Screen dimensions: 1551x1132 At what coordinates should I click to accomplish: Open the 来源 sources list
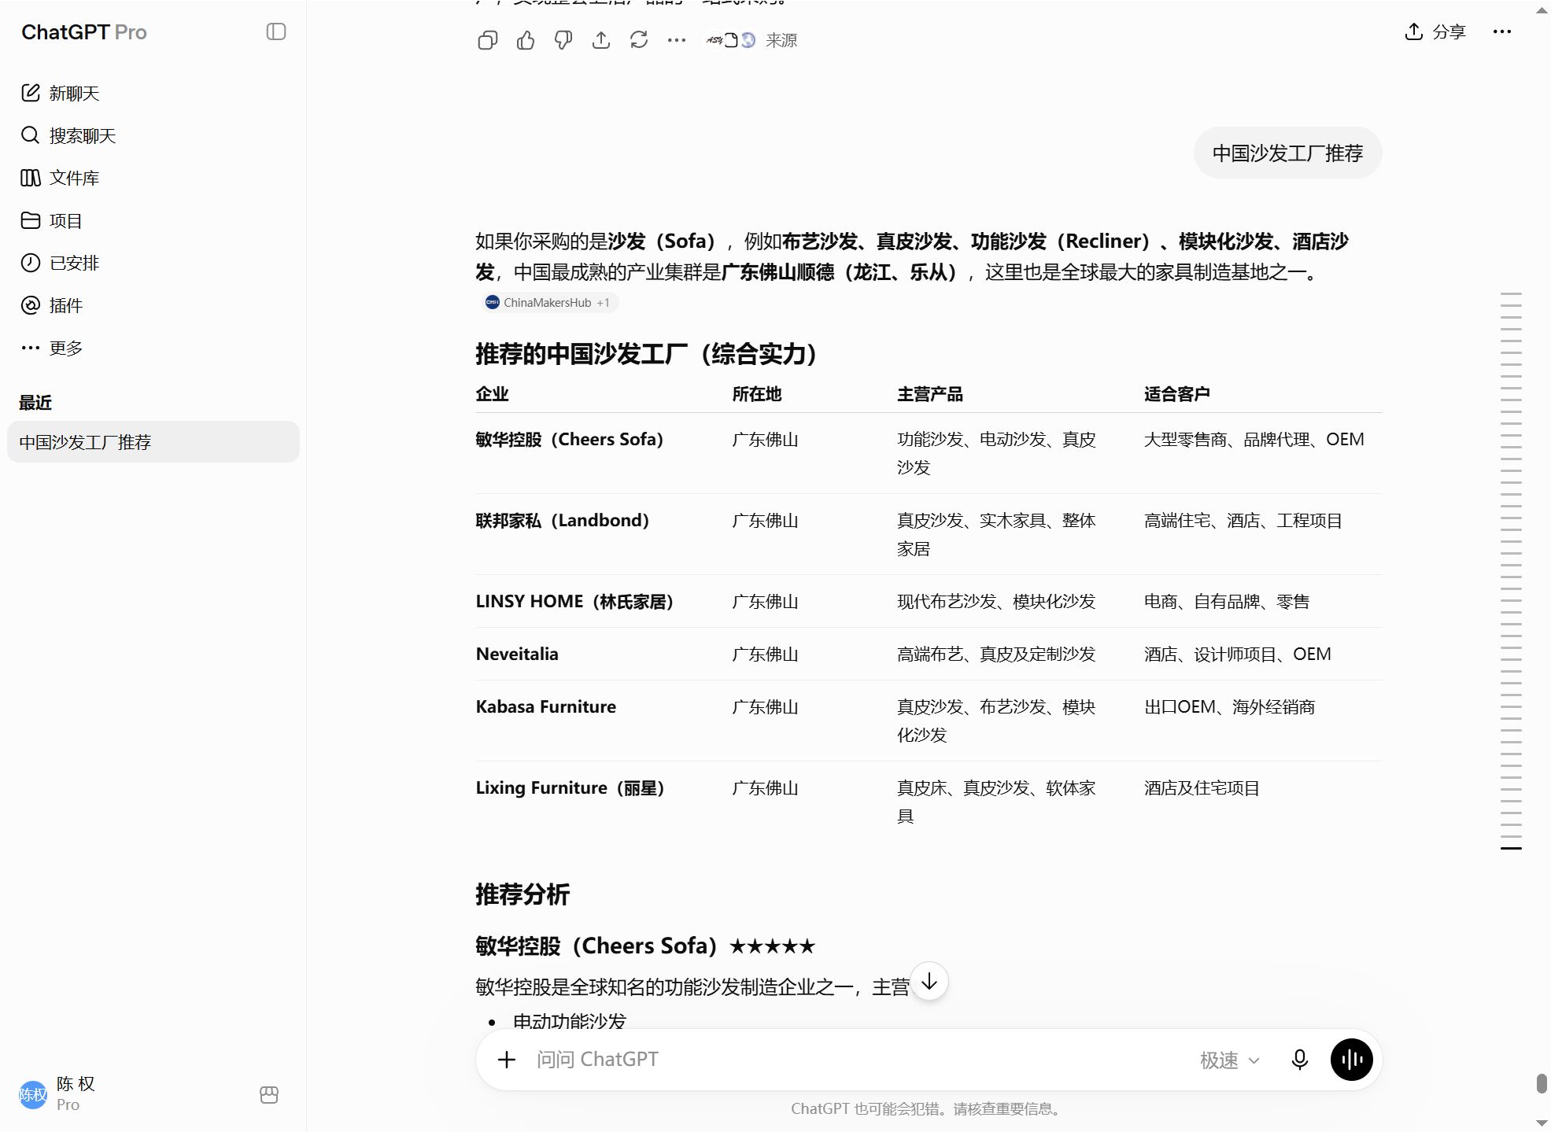pyautogui.click(x=751, y=40)
